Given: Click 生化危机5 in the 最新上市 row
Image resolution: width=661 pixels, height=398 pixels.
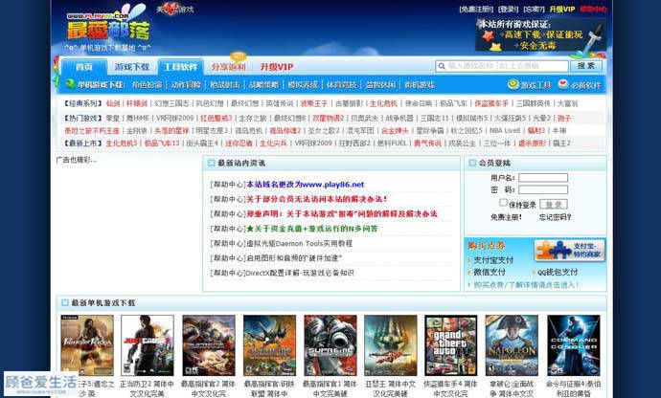Looking at the screenshot, I should 122,144.
